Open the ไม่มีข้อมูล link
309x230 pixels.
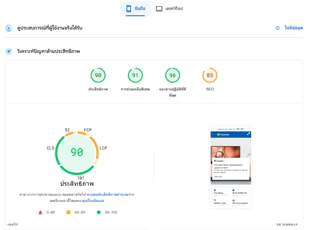[x=293, y=28]
